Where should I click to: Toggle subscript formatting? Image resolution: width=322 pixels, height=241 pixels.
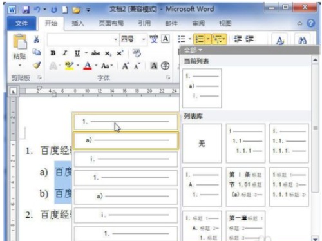pyautogui.click(x=108, y=53)
